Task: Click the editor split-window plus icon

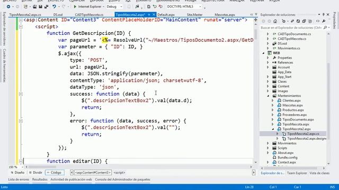Action: click(x=255, y=20)
